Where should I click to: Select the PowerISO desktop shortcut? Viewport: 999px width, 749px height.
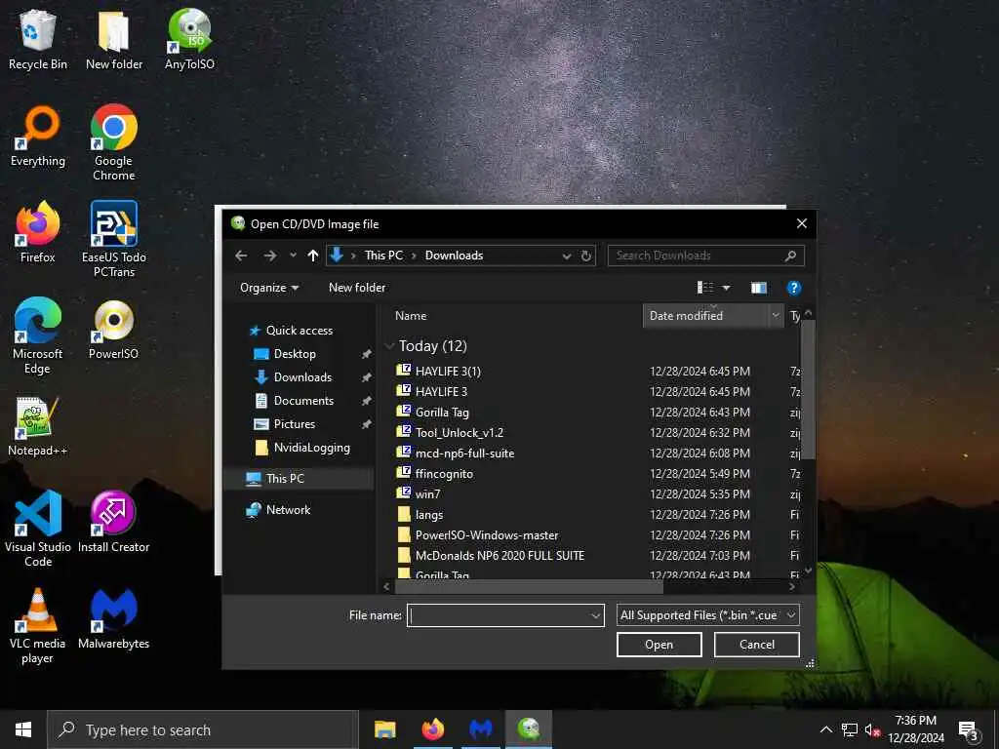pyautogui.click(x=114, y=330)
